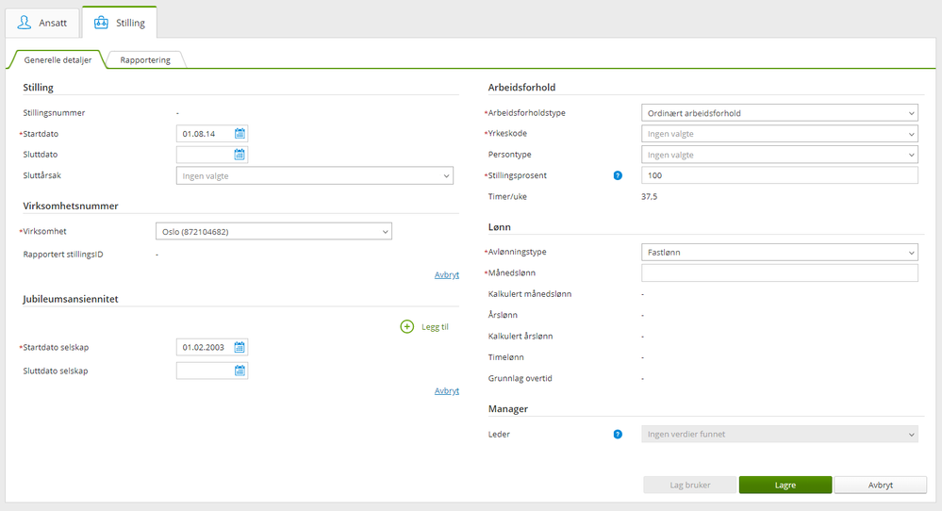The width and height of the screenshot is (942, 511).
Task: Expand the Sluttårsak dropdown
Action: click(446, 175)
